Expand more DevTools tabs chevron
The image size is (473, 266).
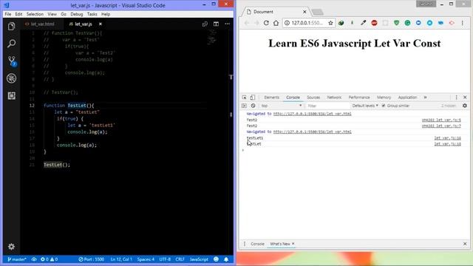(x=426, y=98)
